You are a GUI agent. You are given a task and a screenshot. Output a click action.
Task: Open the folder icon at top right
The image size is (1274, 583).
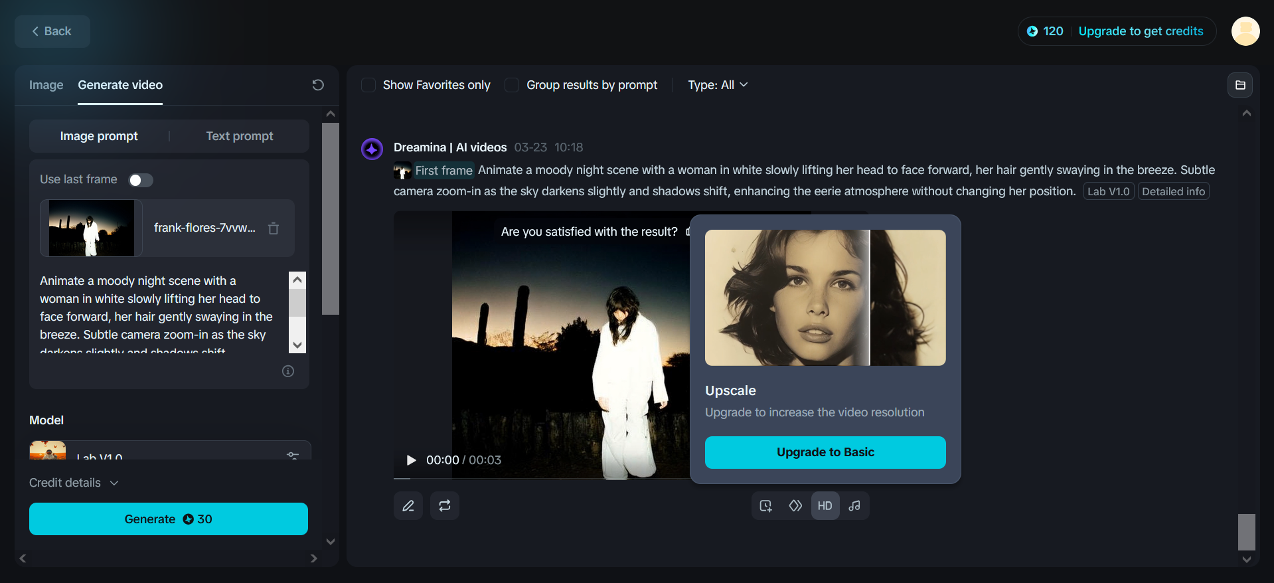pyautogui.click(x=1240, y=85)
